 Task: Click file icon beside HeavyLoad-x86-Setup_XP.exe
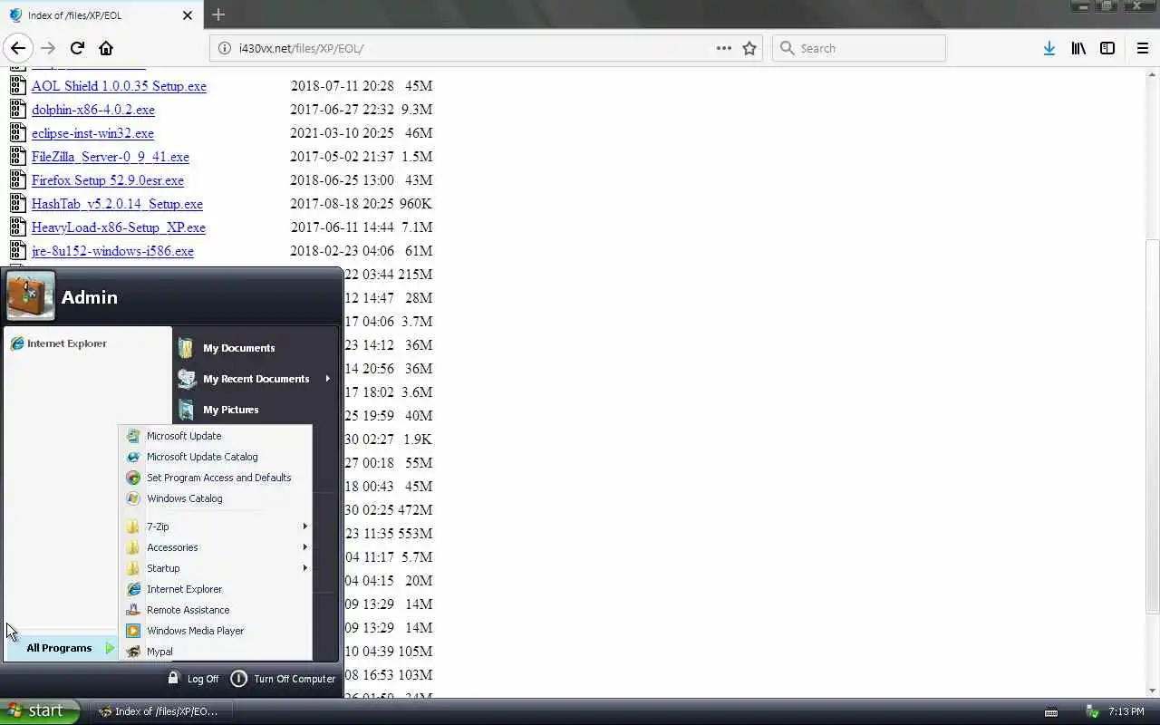pos(17,227)
